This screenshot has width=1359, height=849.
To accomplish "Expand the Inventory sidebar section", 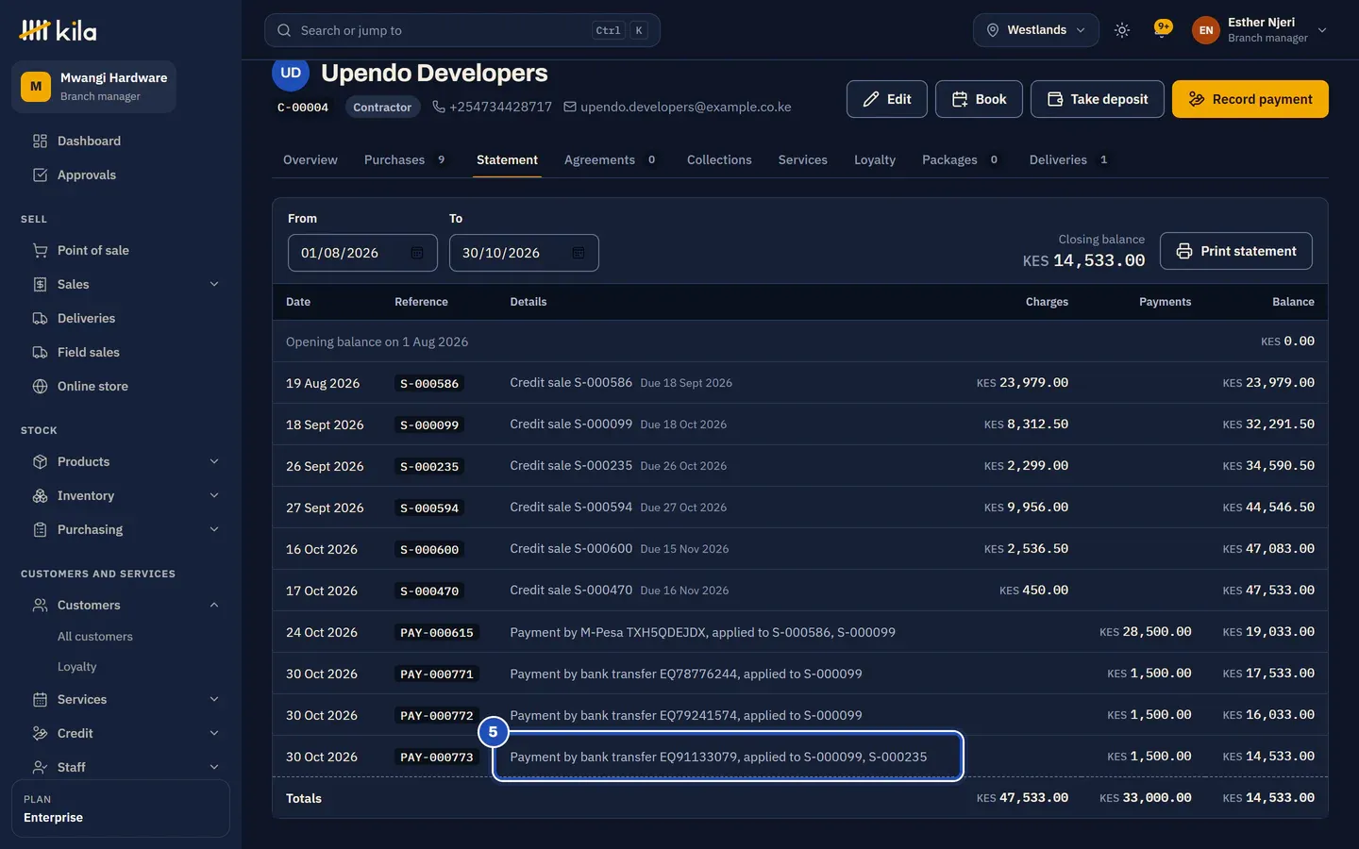I will point(214,495).
